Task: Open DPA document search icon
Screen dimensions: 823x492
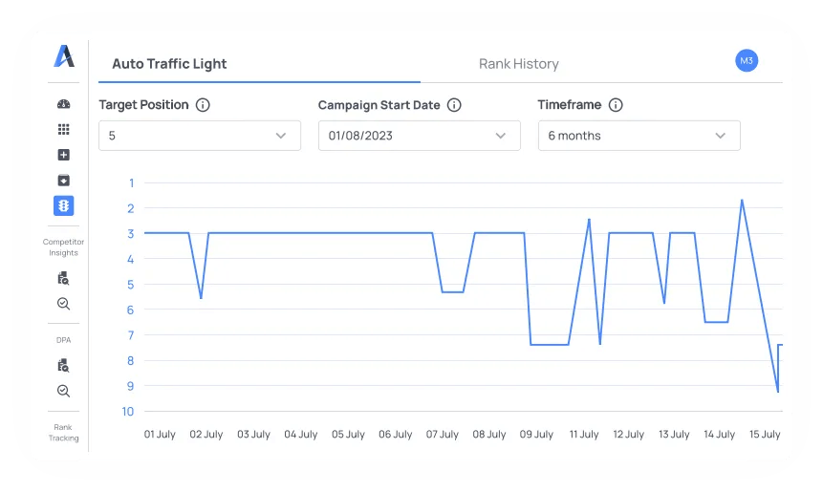Action: pyautogui.click(x=64, y=365)
